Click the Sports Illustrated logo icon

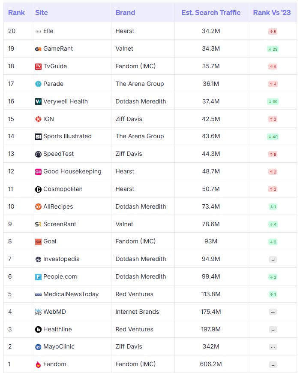coord(39,136)
